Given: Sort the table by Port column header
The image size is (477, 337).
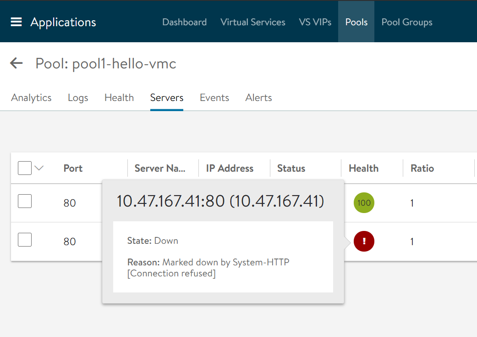Looking at the screenshot, I should click(x=73, y=168).
